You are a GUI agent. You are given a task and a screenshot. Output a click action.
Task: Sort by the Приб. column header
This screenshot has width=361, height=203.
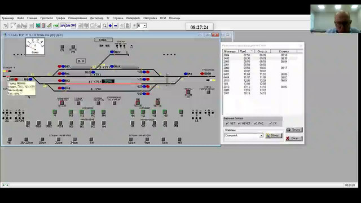(x=246, y=51)
